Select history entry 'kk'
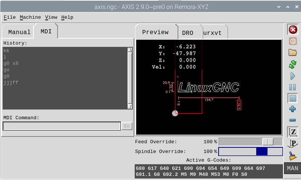This screenshot has width=301, height=180. click(6, 51)
